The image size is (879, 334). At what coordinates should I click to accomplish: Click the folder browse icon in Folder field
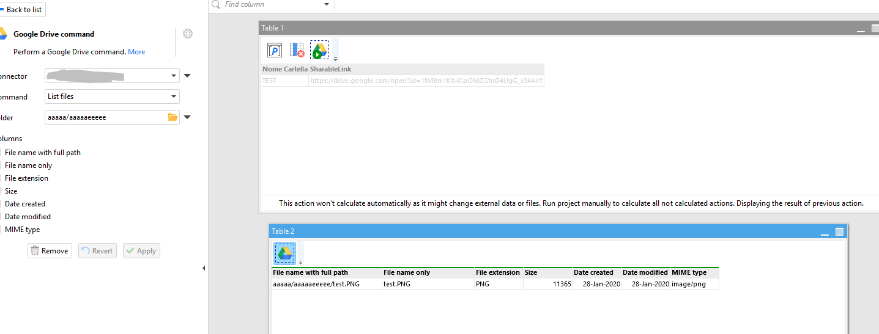pyautogui.click(x=172, y=117)
